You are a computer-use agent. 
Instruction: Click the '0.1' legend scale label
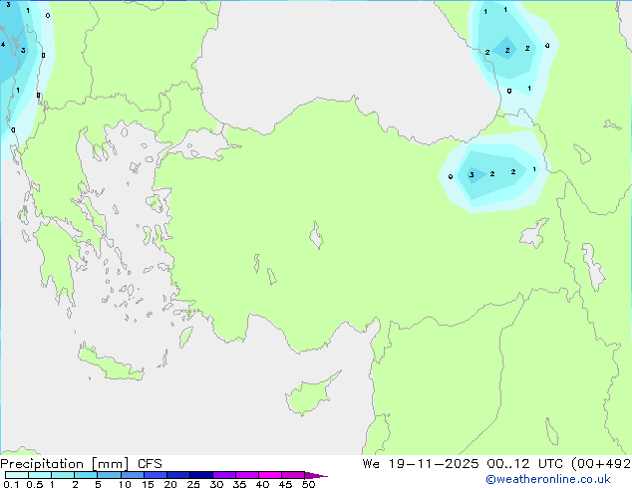(11, 484)
